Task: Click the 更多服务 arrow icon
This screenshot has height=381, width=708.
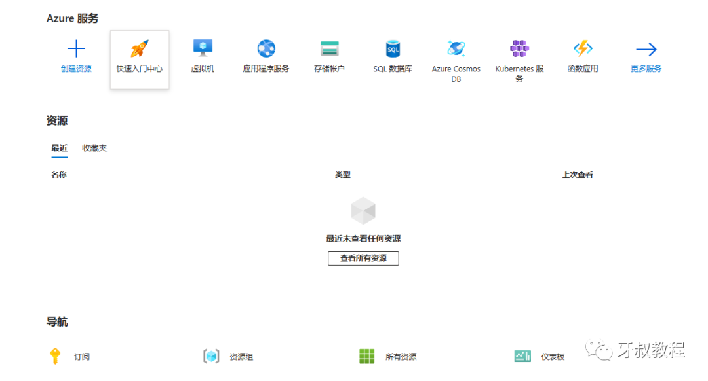Action: 646,49
